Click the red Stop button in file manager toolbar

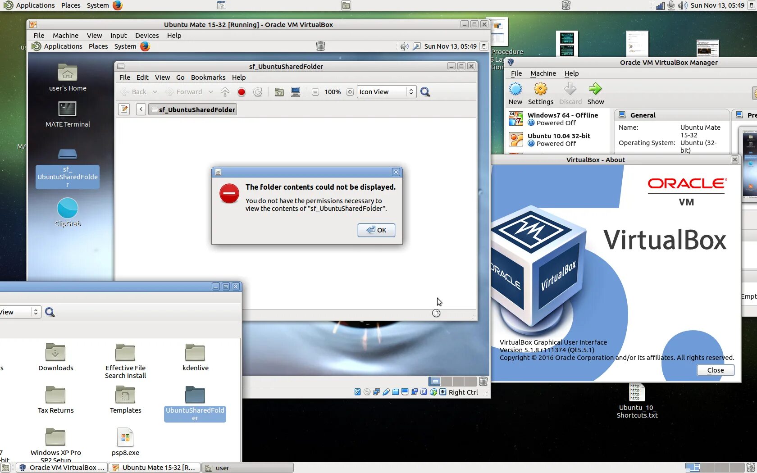(242, 92)
